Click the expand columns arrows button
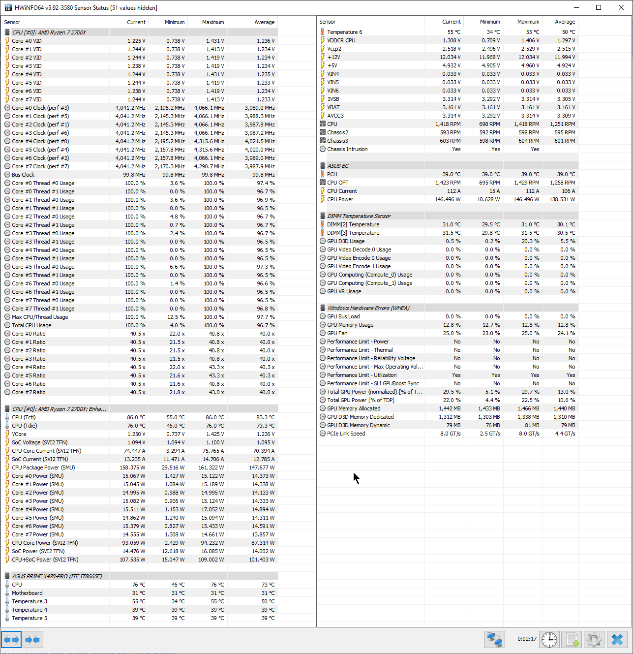Viewport: 633px width, 654px height. tap(11, 640)
